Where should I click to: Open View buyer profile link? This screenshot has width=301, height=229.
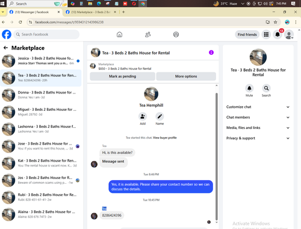165,137
